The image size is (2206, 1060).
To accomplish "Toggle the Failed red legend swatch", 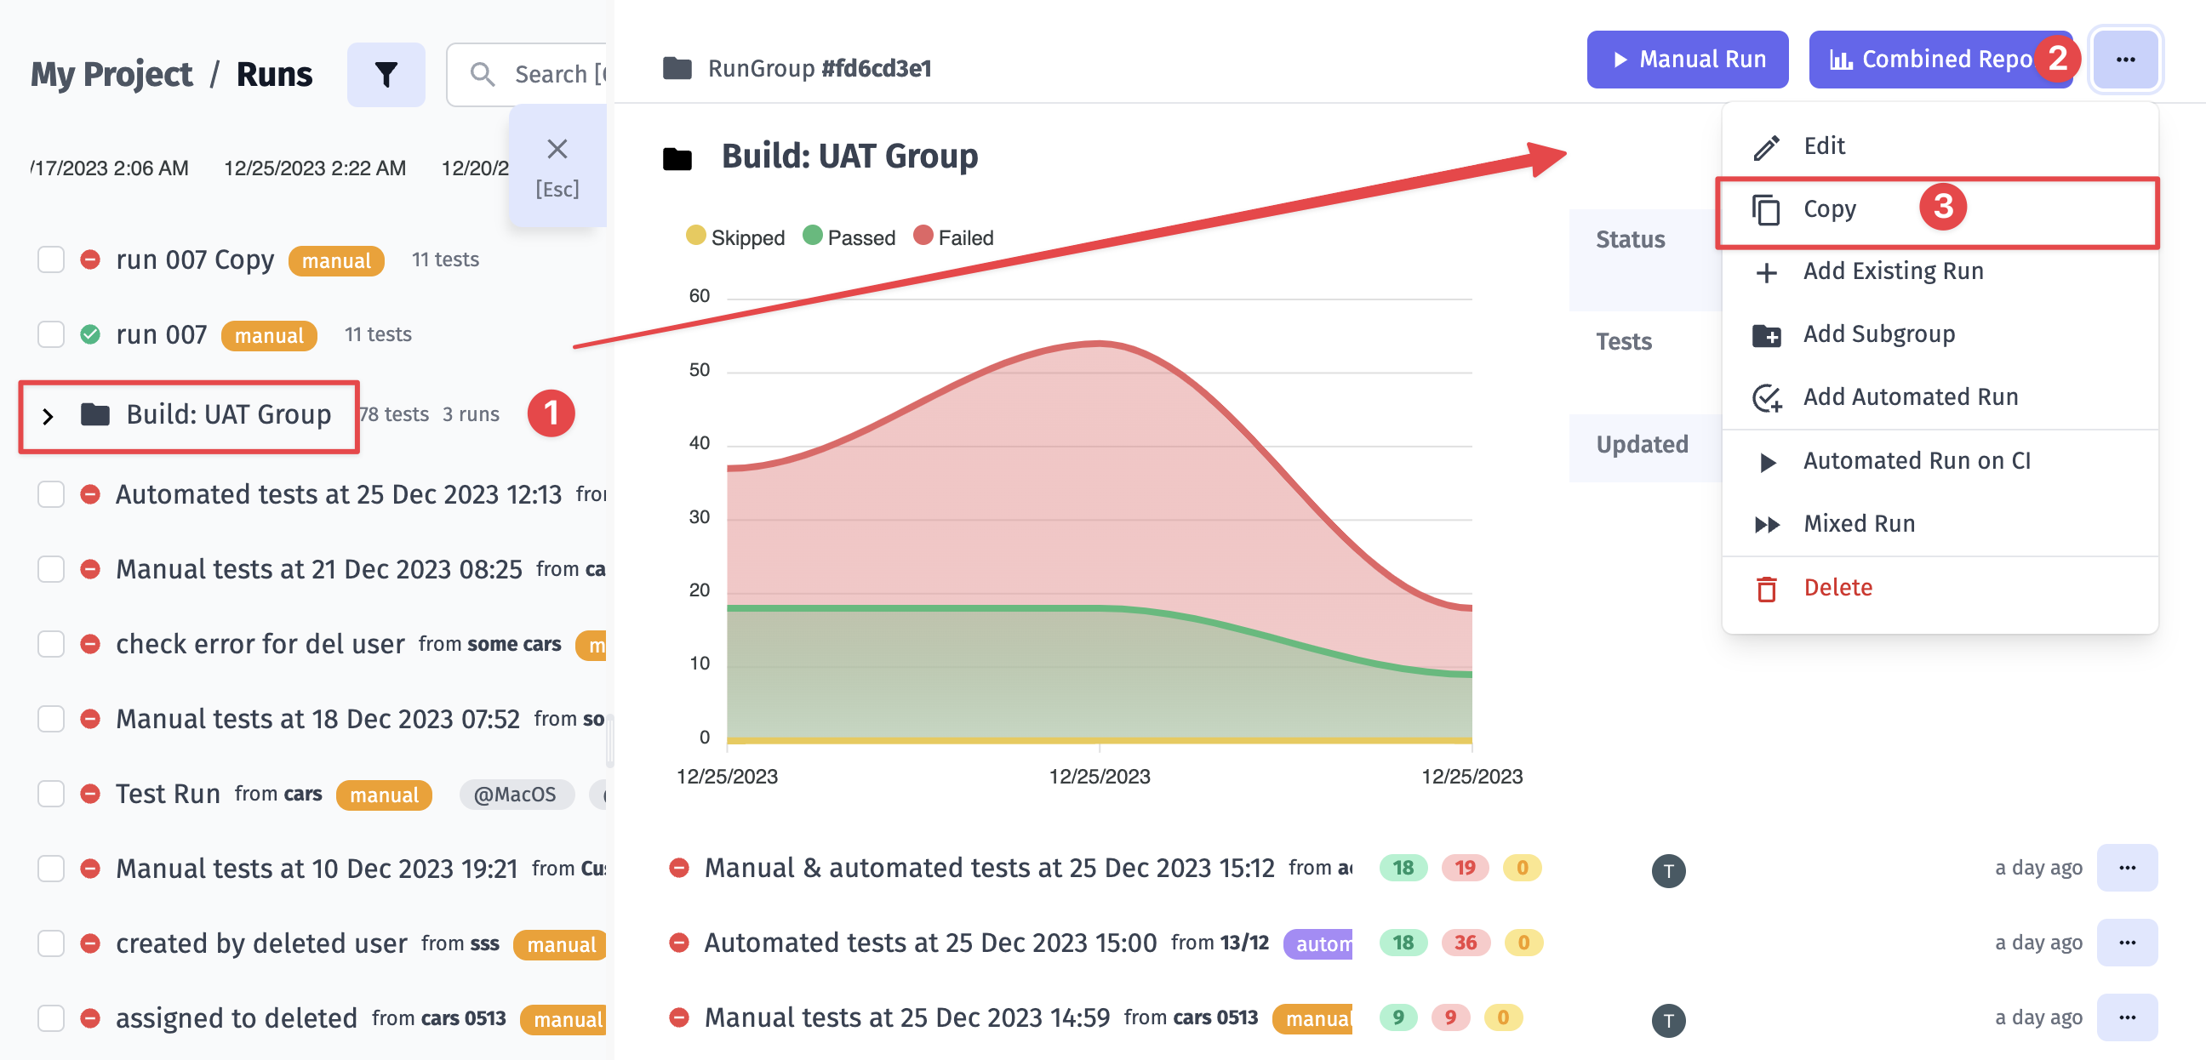I will point(923,236).
